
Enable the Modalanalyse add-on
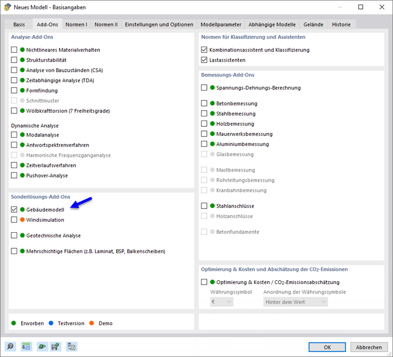click(14, 135)
